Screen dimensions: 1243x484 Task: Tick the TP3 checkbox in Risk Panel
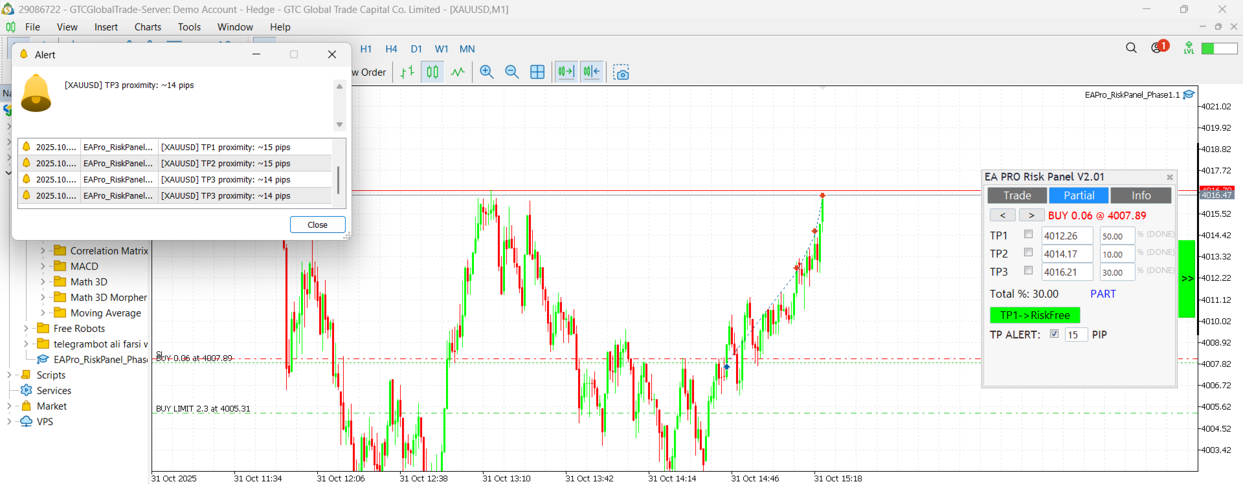coord(1028,270)
